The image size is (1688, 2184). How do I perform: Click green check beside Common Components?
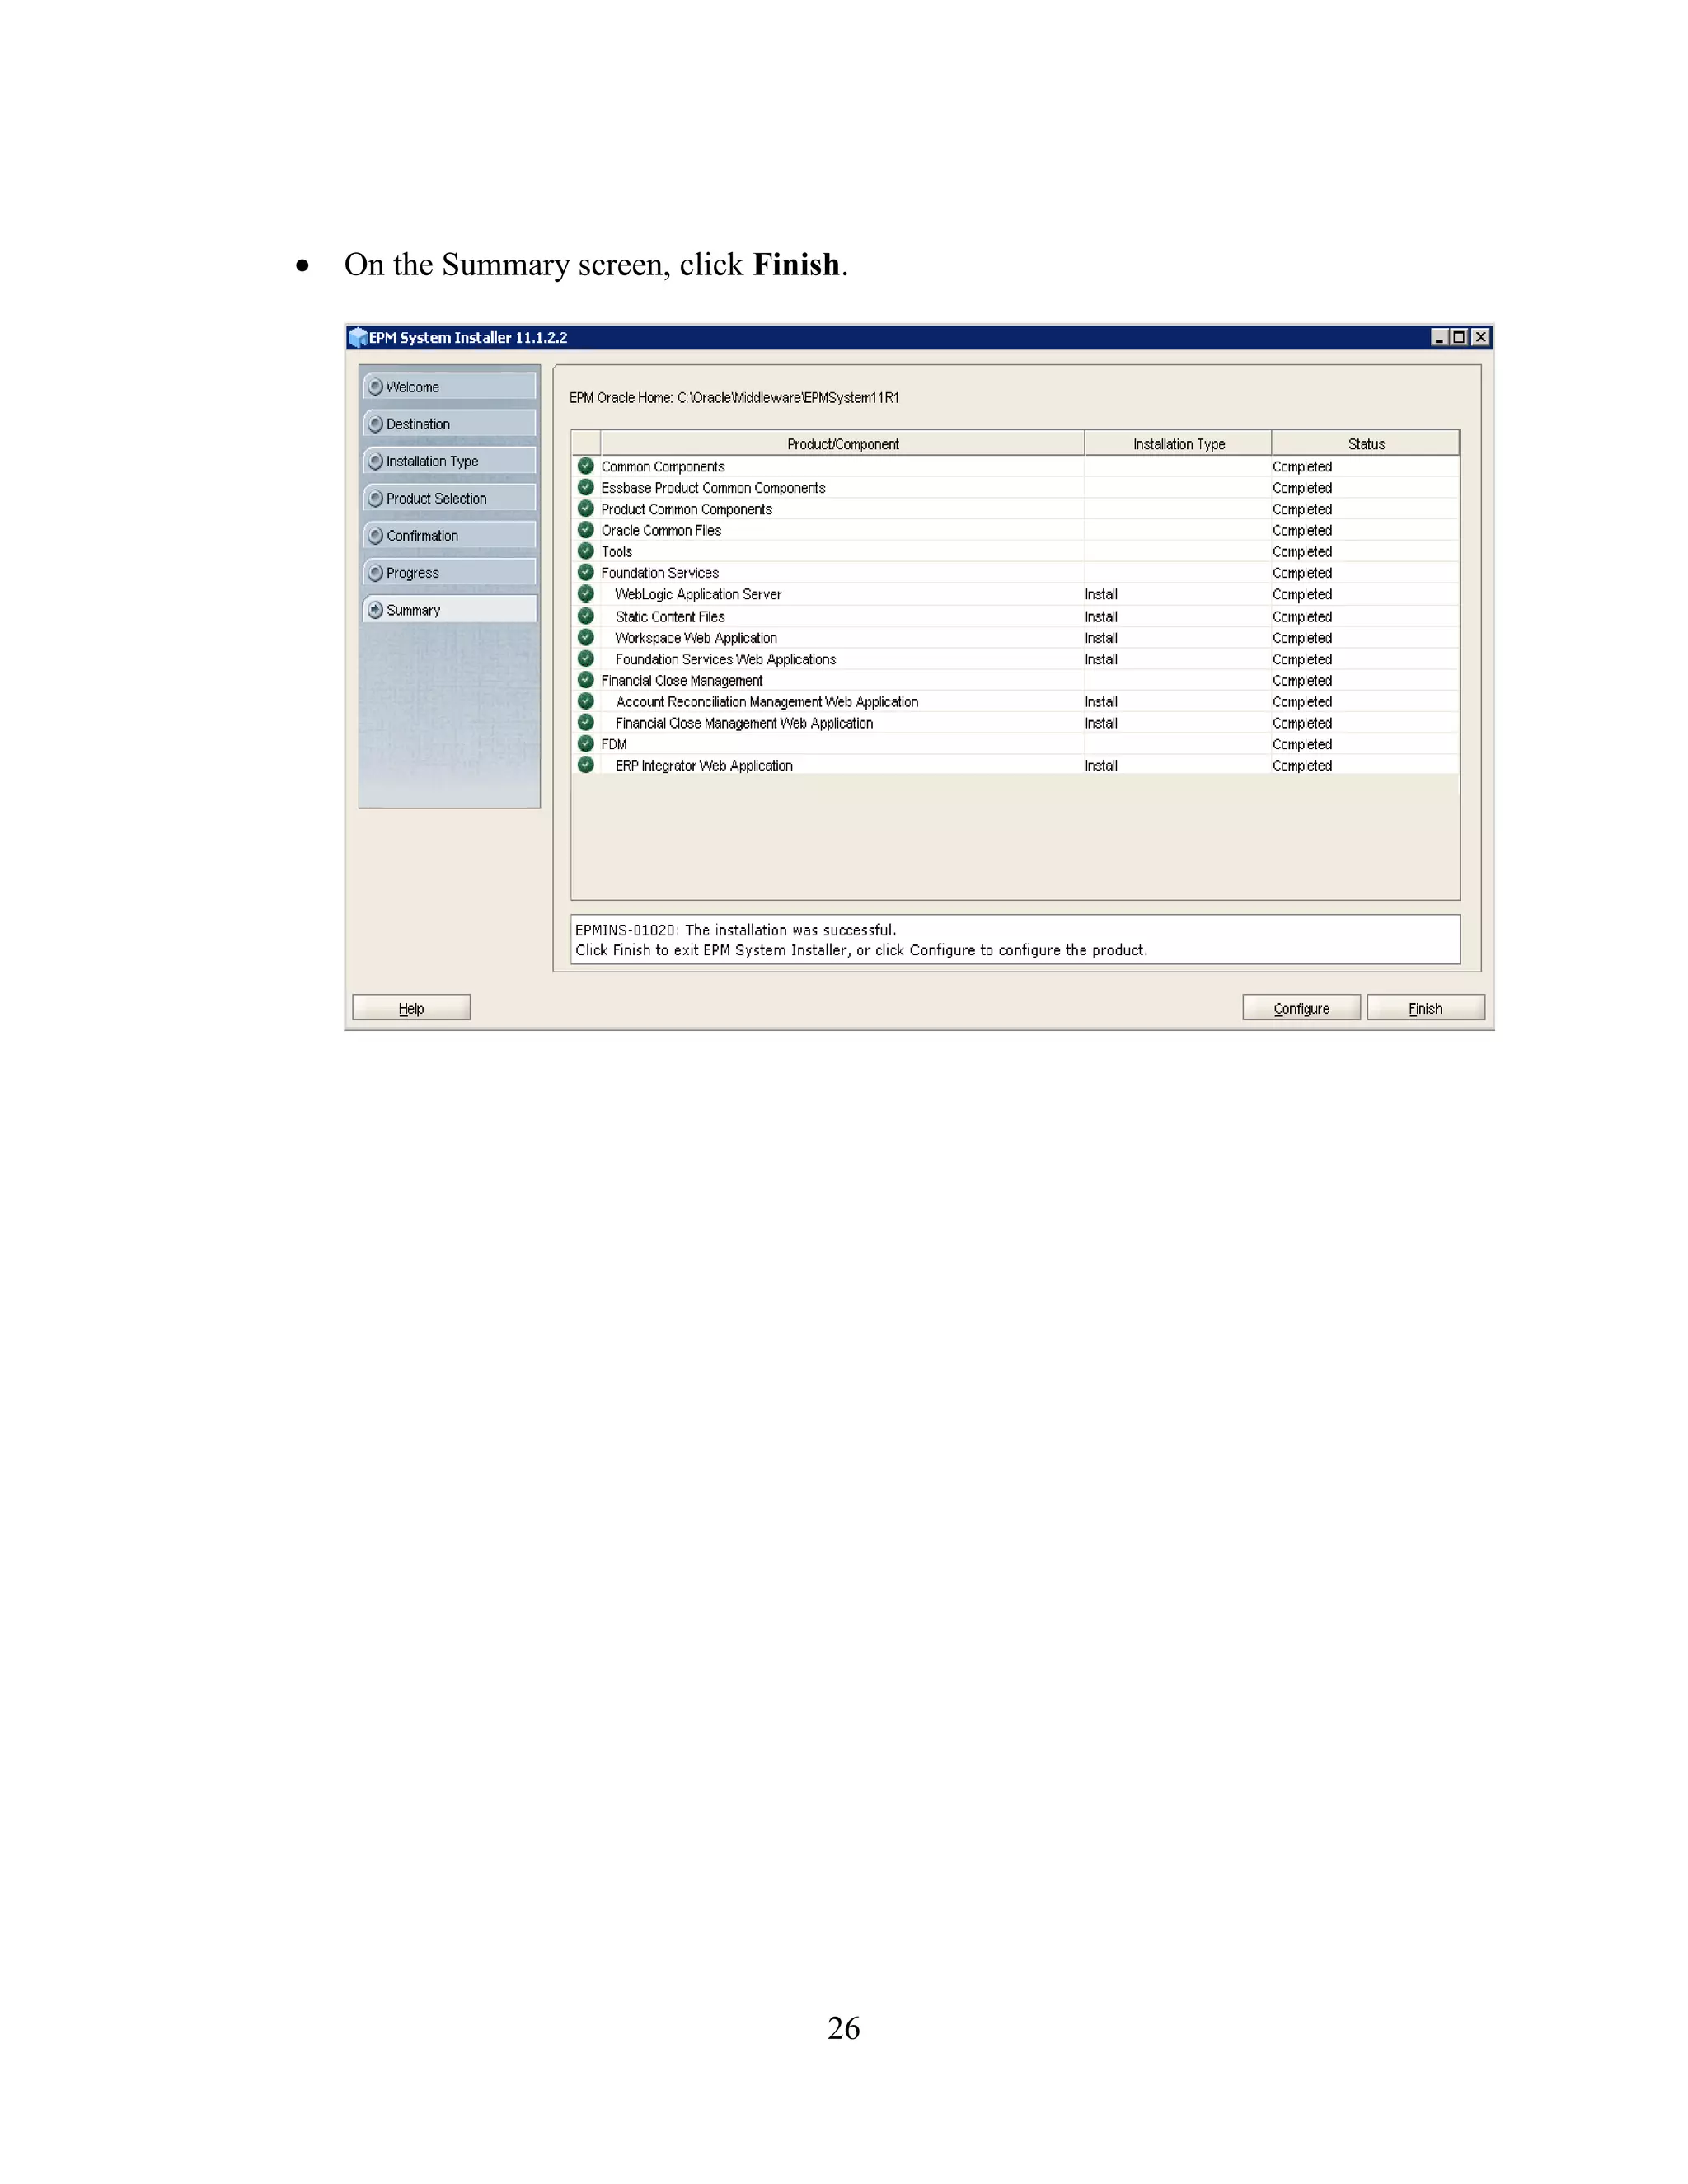pos(586,466)
